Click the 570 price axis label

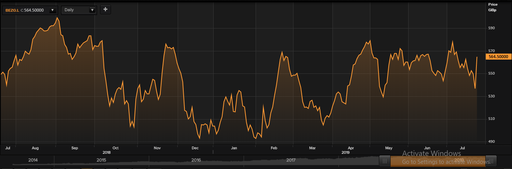(491, 51)
